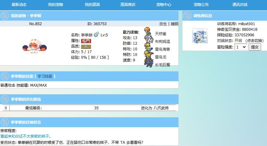267x146 pixels.
Task: Click the 详细状态 header circle icon
Action: tap(5, 122)
